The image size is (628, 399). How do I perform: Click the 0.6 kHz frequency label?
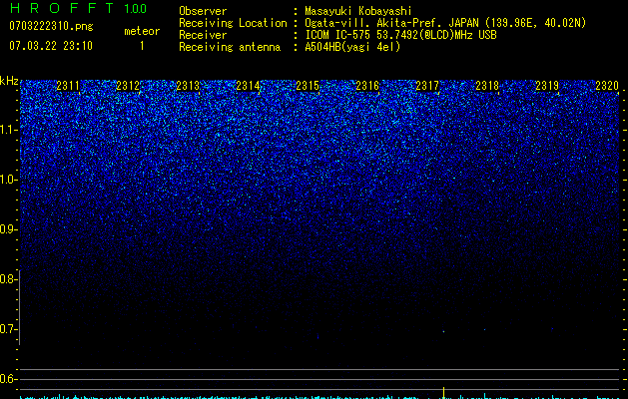point(8,379)
